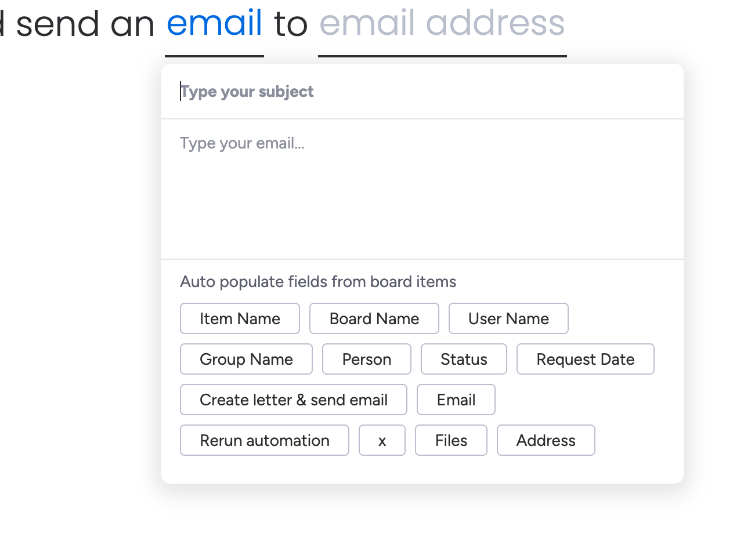Click the 'Auto populate fields from board items' label
The image size is (744, 537).
pos(318,282)
